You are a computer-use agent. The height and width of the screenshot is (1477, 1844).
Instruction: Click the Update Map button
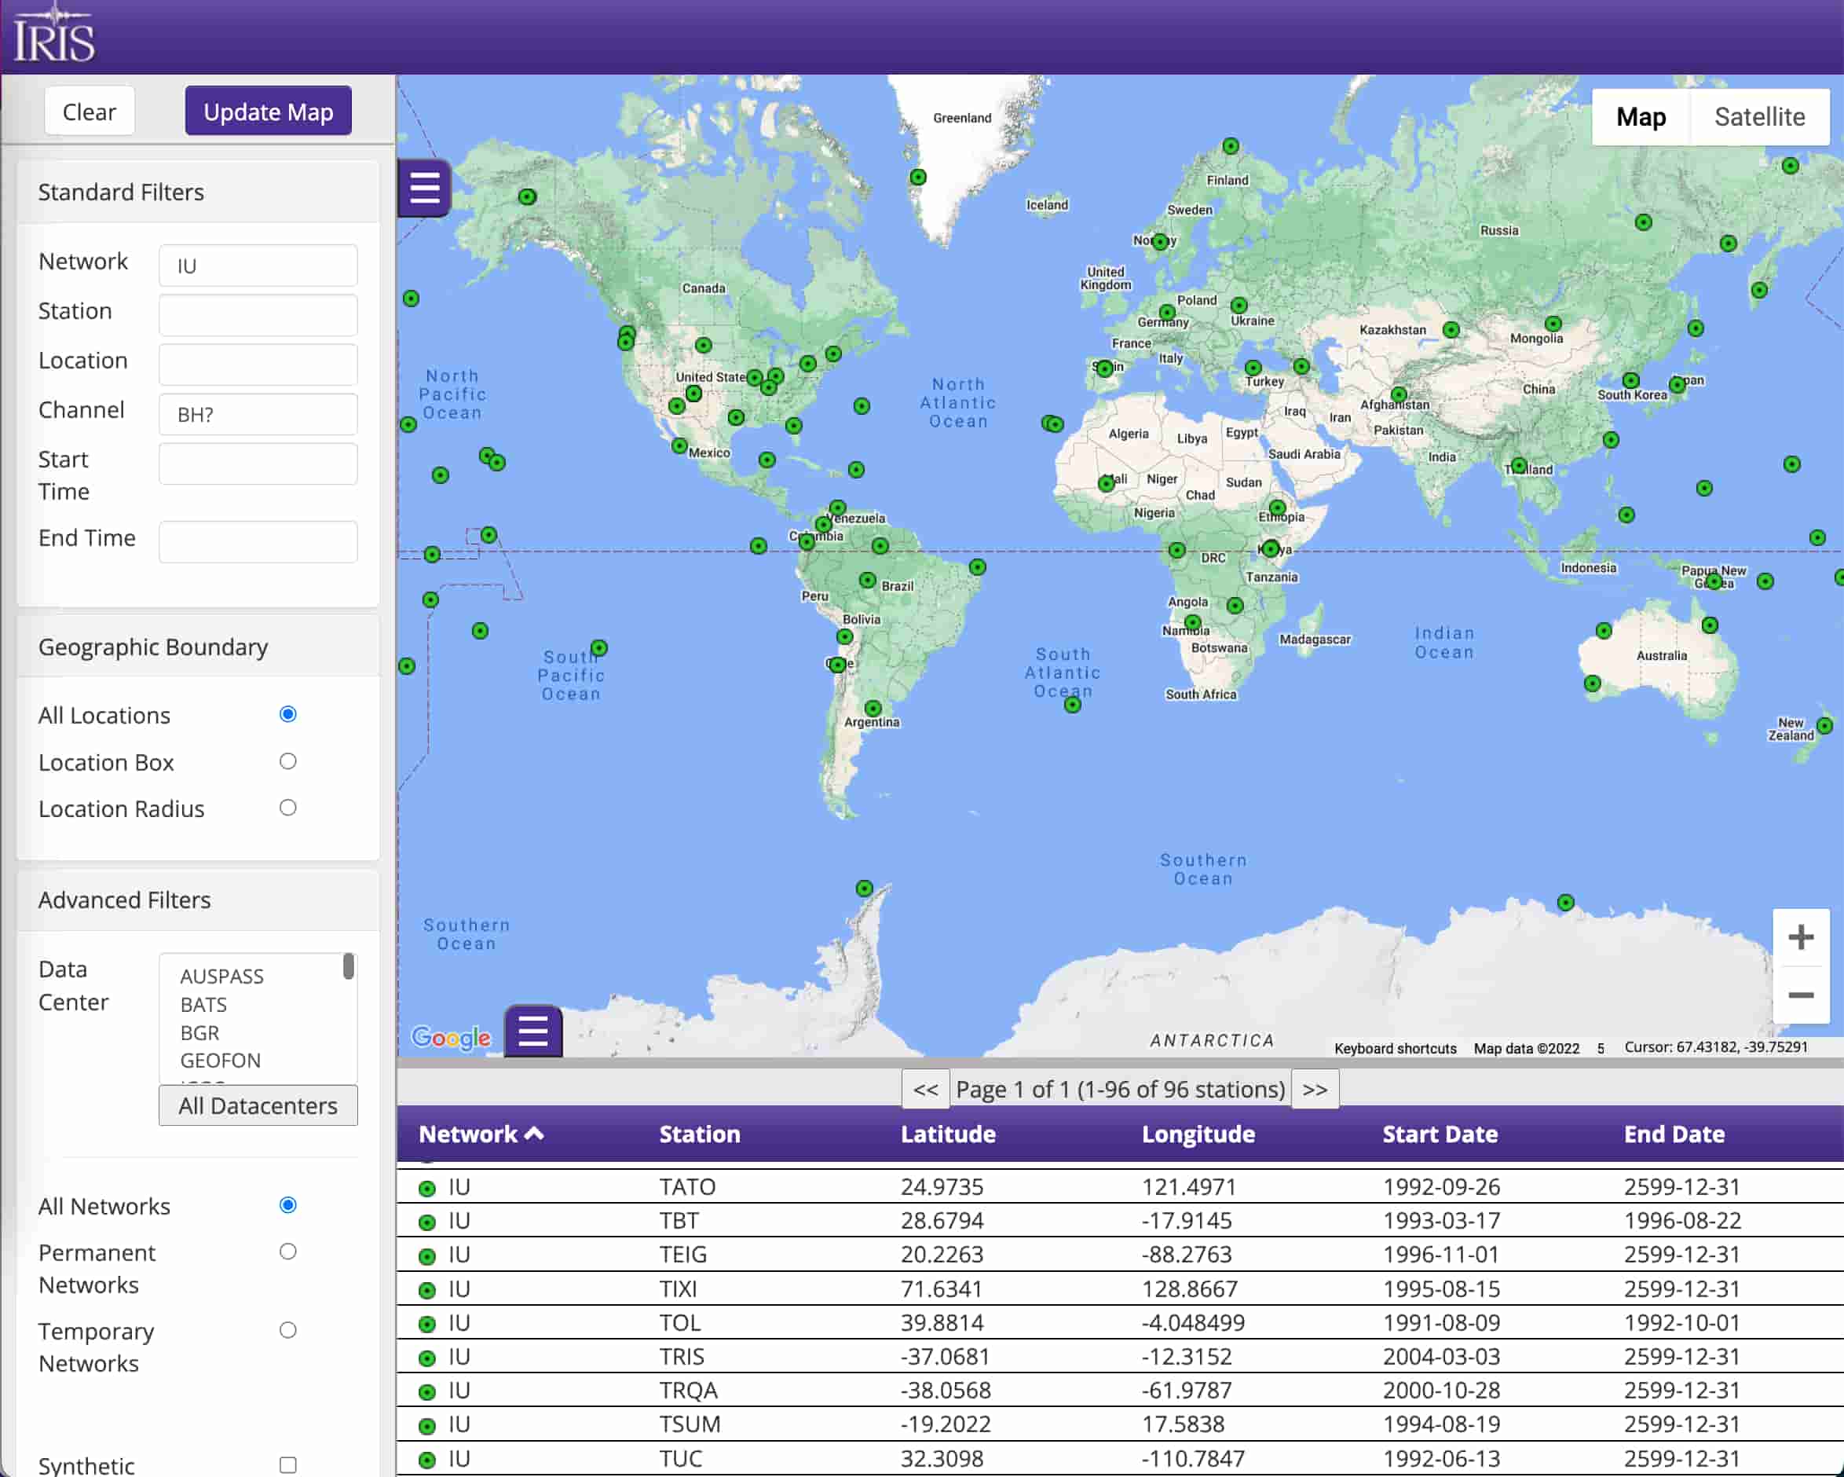coord(268,112)
